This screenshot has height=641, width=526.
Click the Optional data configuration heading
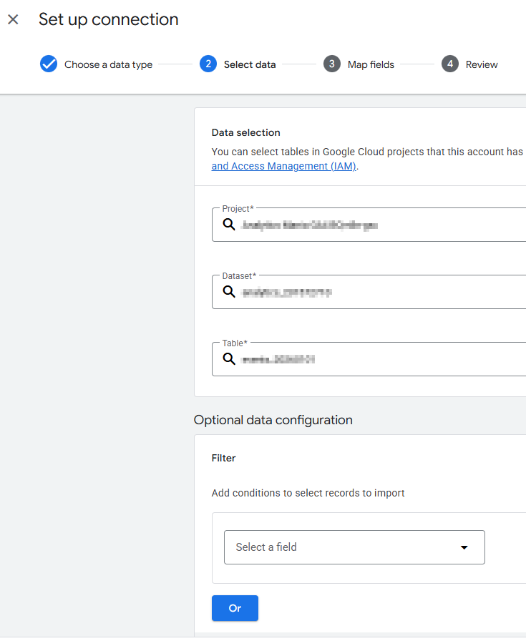click(273, 420)
